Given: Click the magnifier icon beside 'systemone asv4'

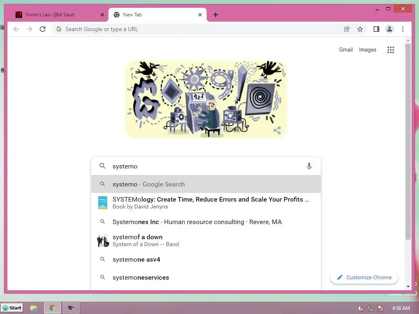Looking at the screenshot, I should coord(102,259).
